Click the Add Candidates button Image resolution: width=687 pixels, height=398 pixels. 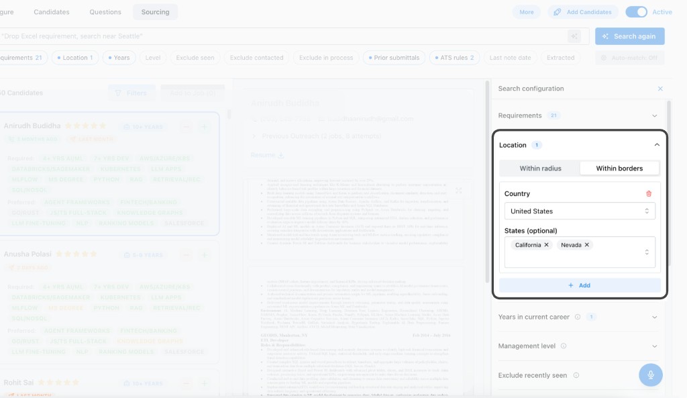pyautogui.click(x=583, y=12)
